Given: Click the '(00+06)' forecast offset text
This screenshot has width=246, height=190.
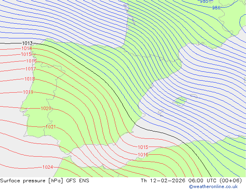Looking at the screenshot, I should tap(230, 181).
